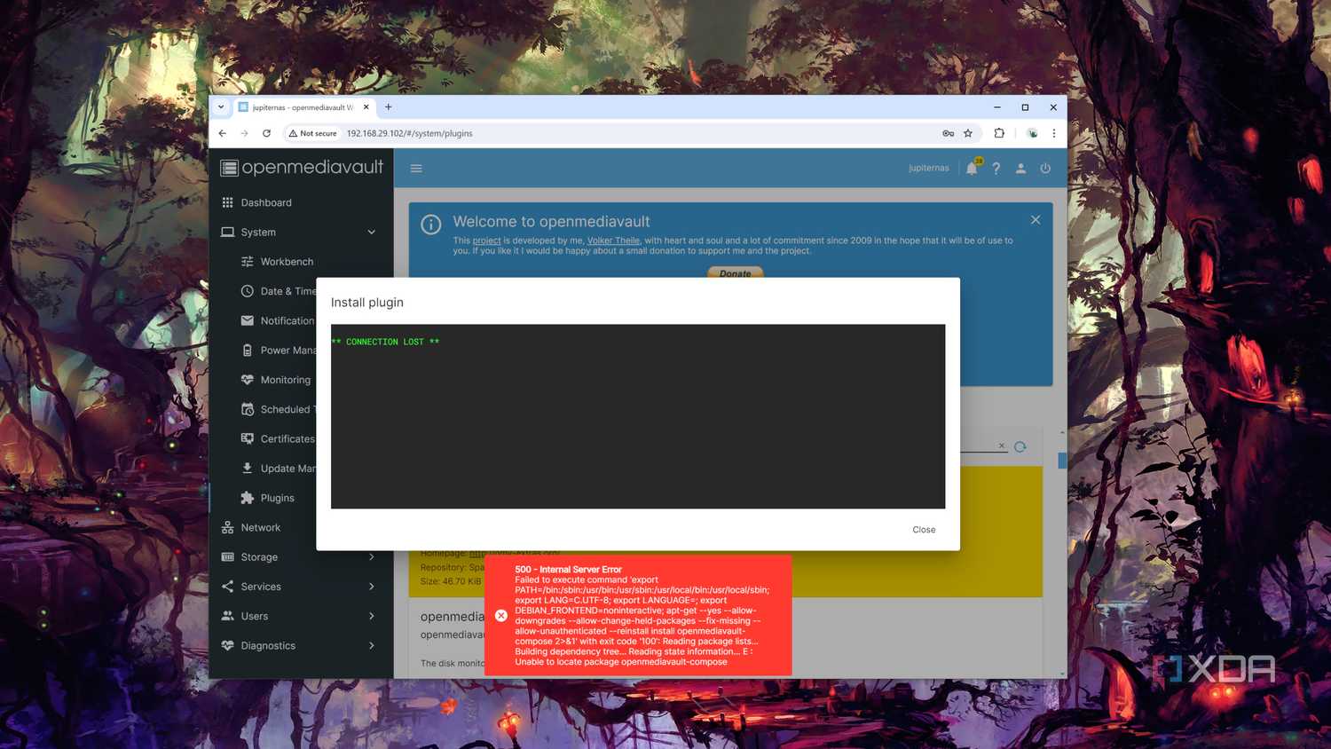1331x749 pixels.
Task: Click the Not secure site indicator
Action: click(313, 133)
